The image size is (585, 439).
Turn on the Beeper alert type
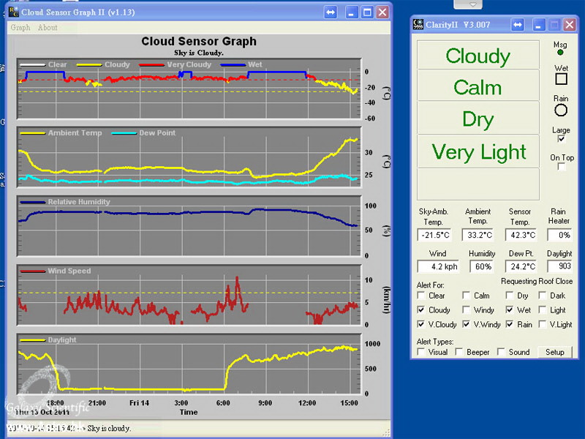pos(460,352)
